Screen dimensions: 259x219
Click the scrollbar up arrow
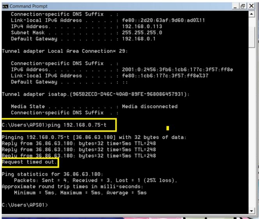252,14
